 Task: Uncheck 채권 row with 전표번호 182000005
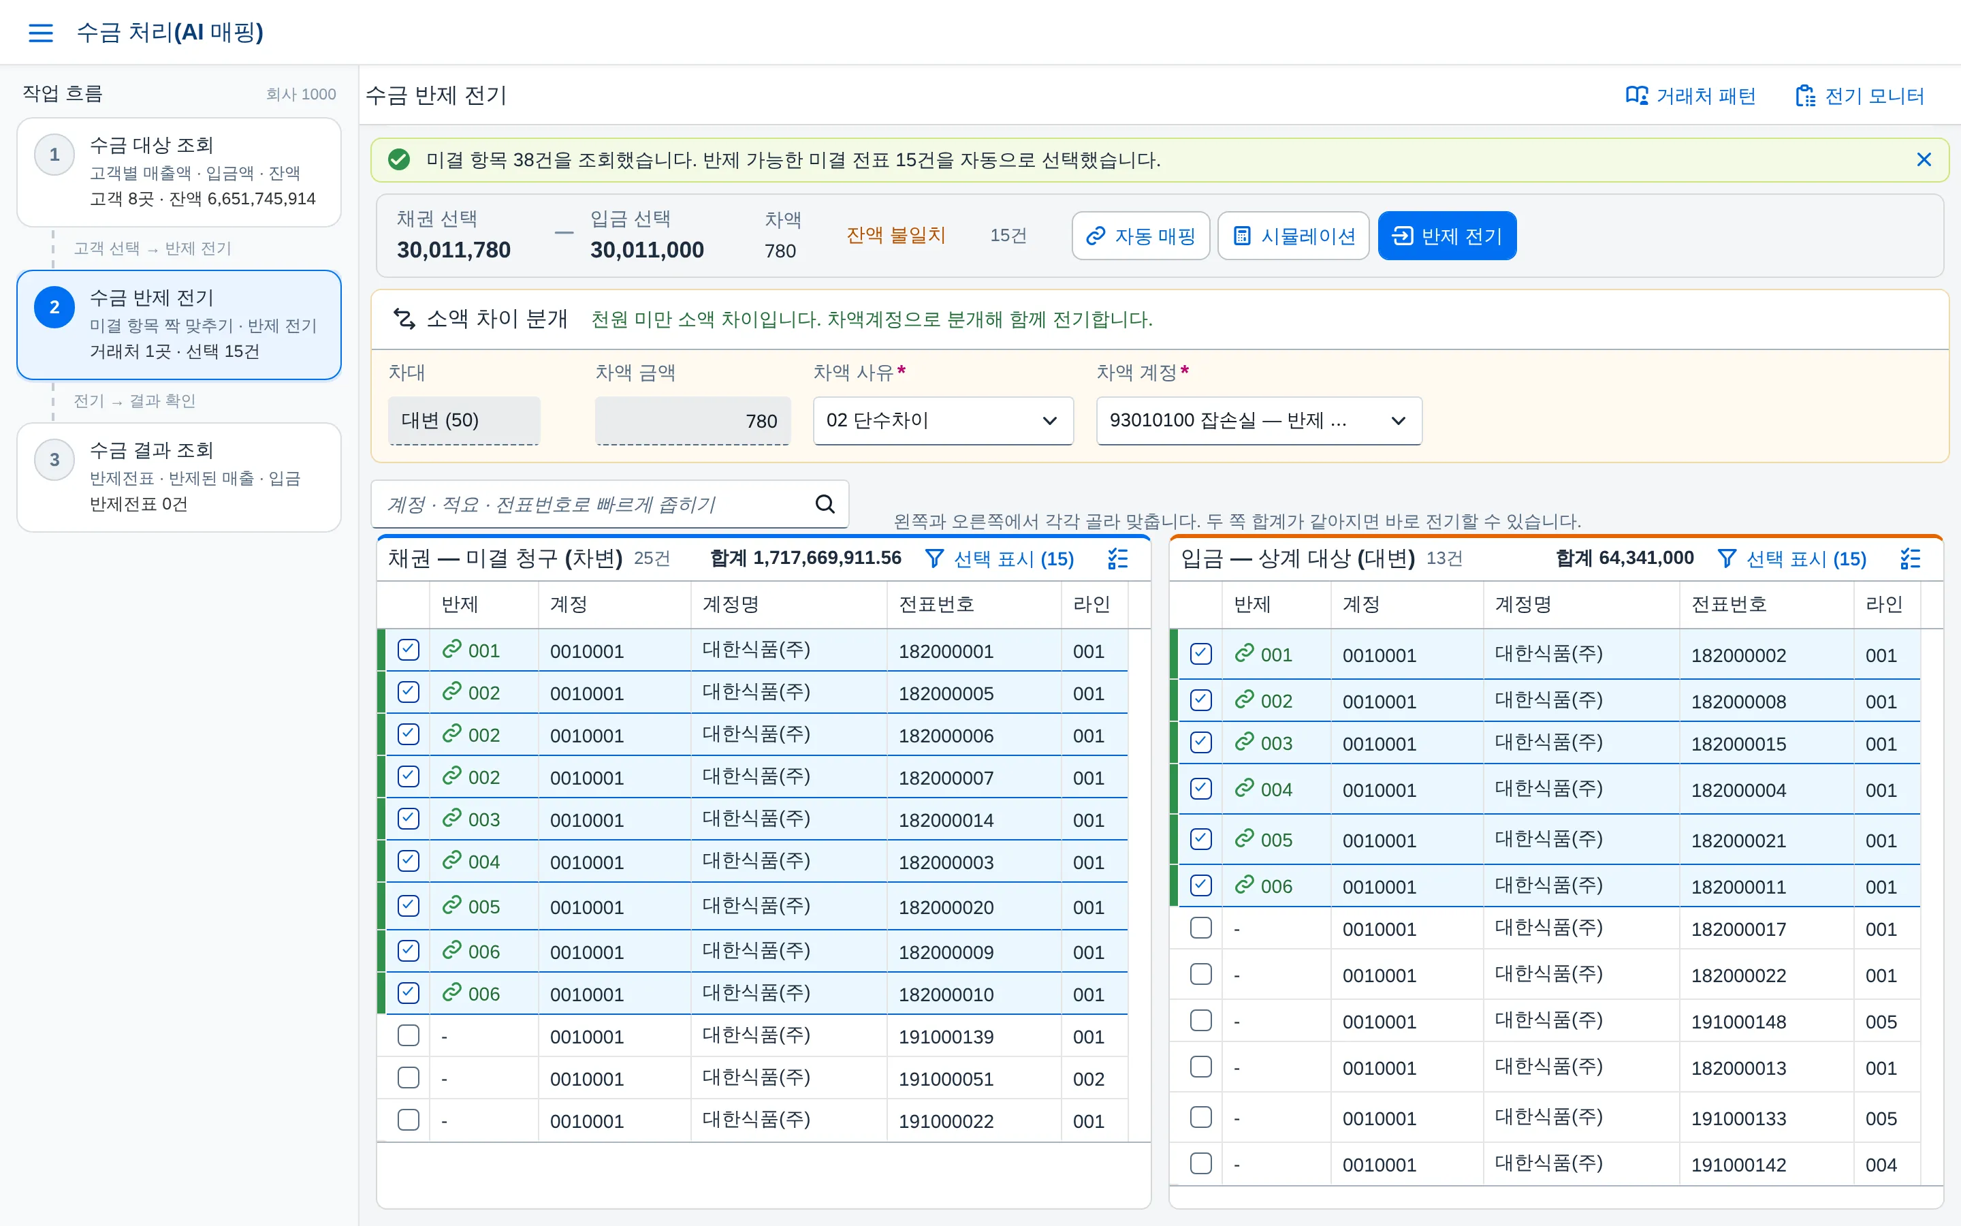[x=409, y=693]
